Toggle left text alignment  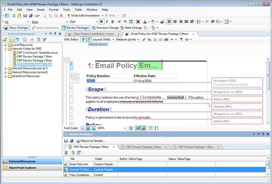pyautogui.click(x=170, y=22)
